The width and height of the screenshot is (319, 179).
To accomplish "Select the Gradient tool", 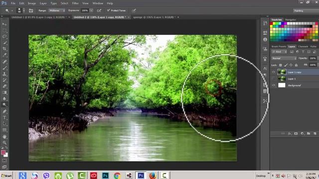I will pos(4,92).
